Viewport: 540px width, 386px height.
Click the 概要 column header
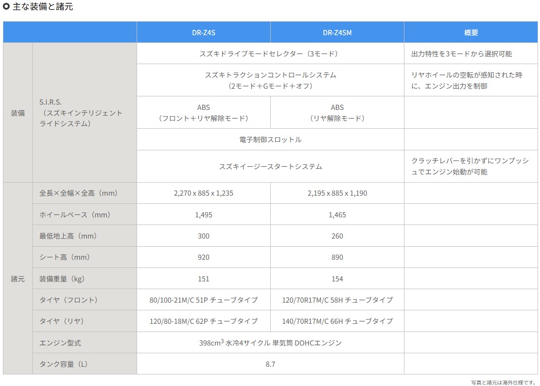click(x=471, y=33)
